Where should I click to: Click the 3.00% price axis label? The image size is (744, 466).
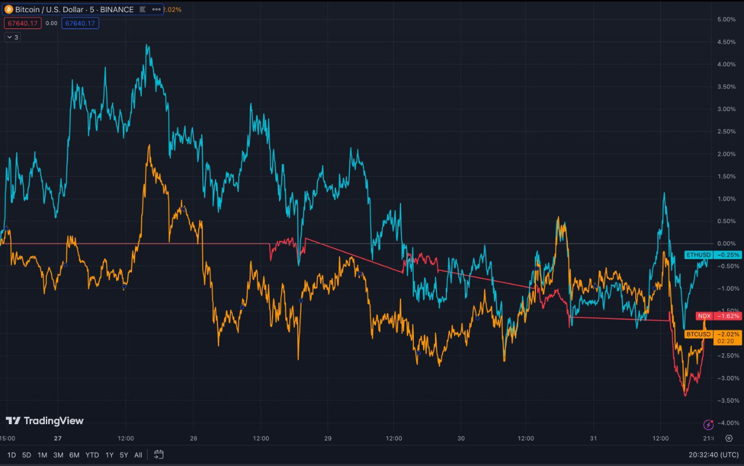pos(727,109)
